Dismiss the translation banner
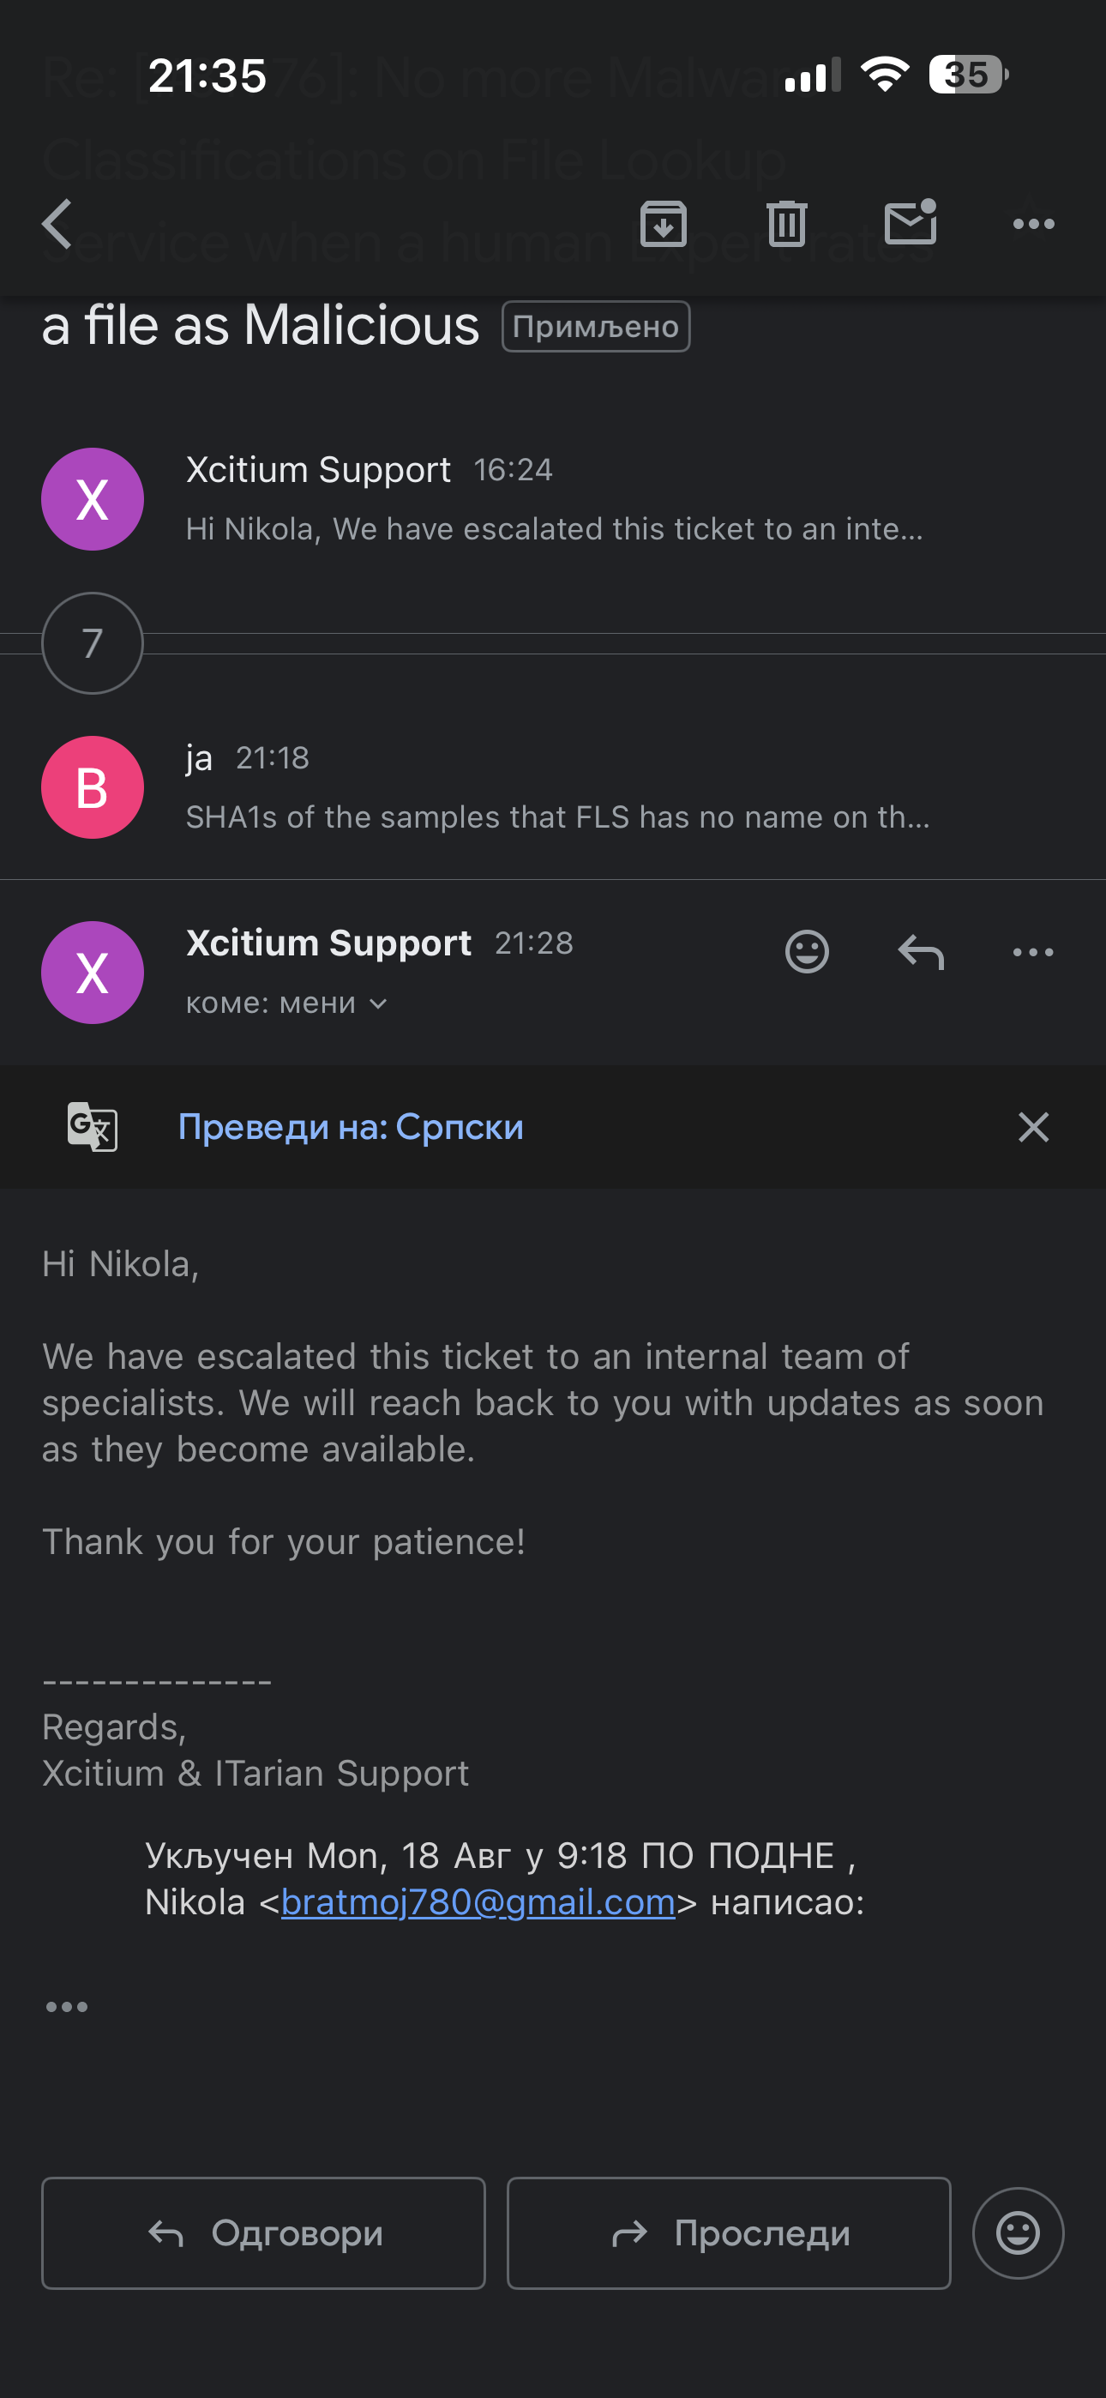The width and height of the screenshot is (1106, 2398). 1033,1126
